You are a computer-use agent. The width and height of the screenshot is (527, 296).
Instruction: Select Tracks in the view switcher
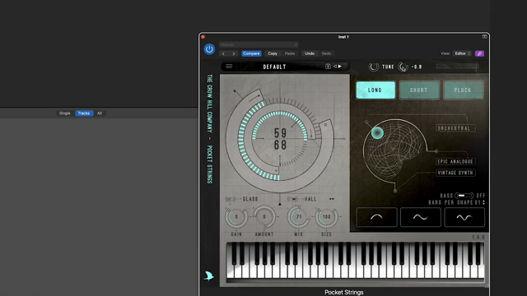pos(84,113)
